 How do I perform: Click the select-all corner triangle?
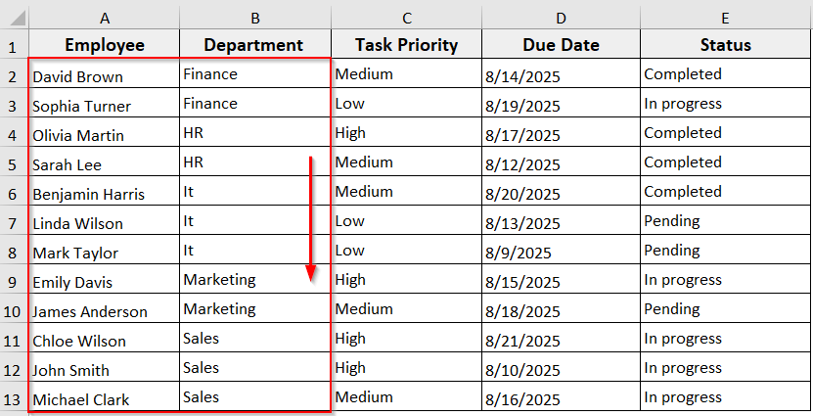(x=14, y=19)
